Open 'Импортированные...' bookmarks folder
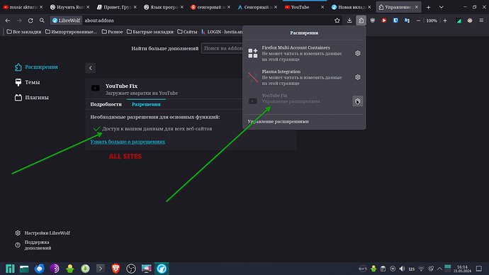489x275 pixels. 71,32
